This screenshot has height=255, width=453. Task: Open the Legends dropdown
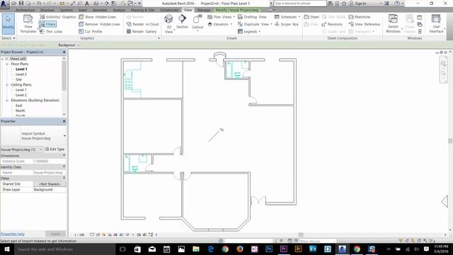[249, 31]
